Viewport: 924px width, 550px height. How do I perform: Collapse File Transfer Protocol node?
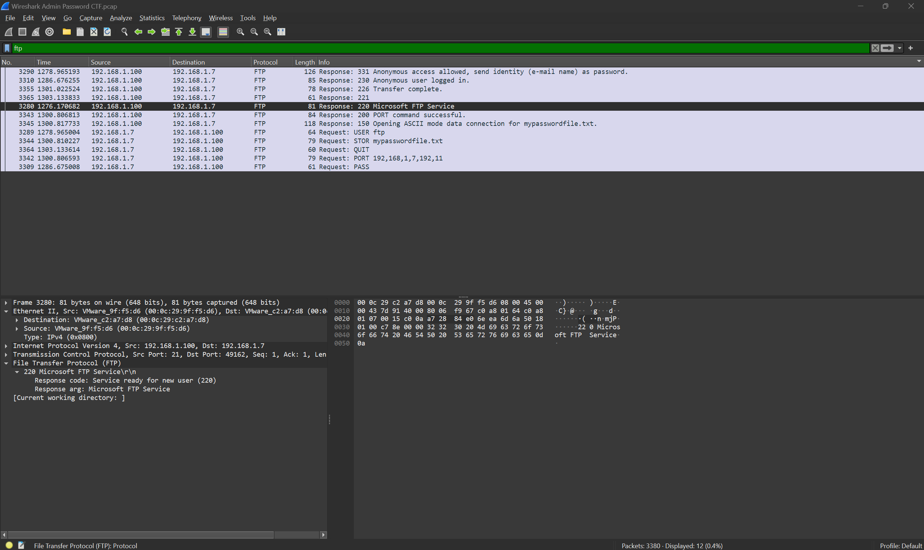6,363
